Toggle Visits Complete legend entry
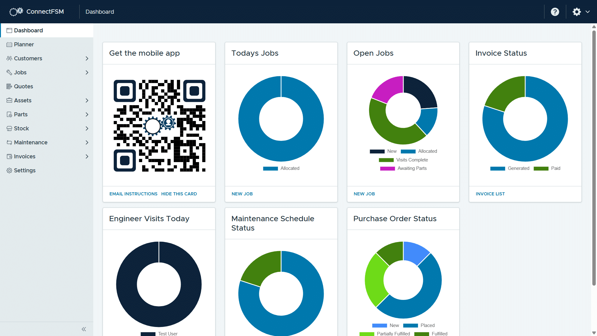Screen dimensions: 597x336 click(x=403, y=160)
